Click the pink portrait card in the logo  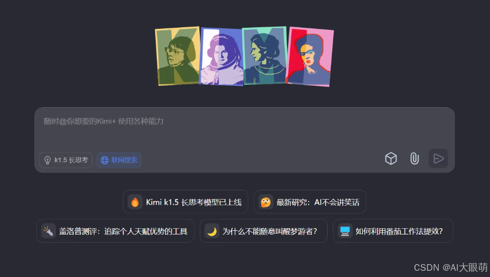(309, 57)
